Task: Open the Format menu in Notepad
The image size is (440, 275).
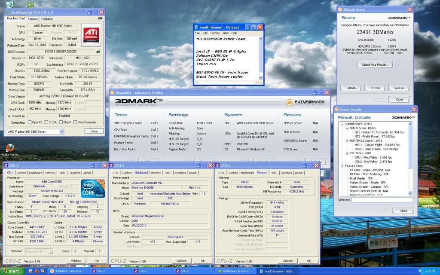Action: click(x=215, y=33)
